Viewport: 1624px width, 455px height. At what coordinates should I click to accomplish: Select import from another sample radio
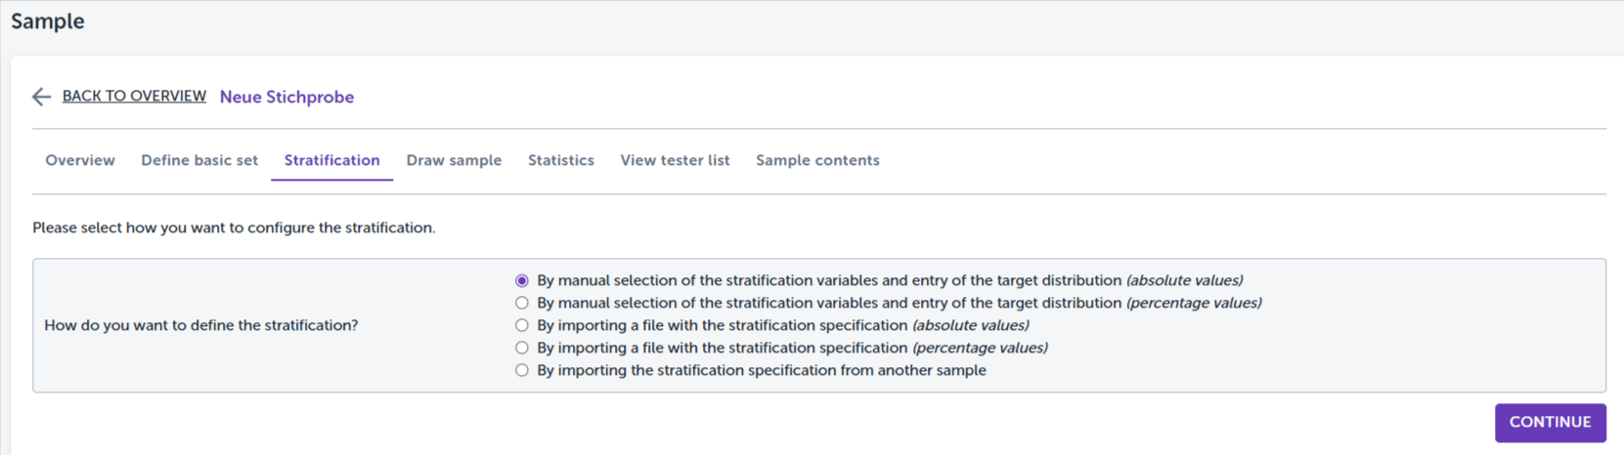522,371
